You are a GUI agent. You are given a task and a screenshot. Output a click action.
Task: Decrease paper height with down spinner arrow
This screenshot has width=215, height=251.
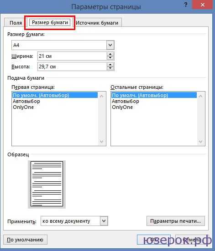(110, 68)
